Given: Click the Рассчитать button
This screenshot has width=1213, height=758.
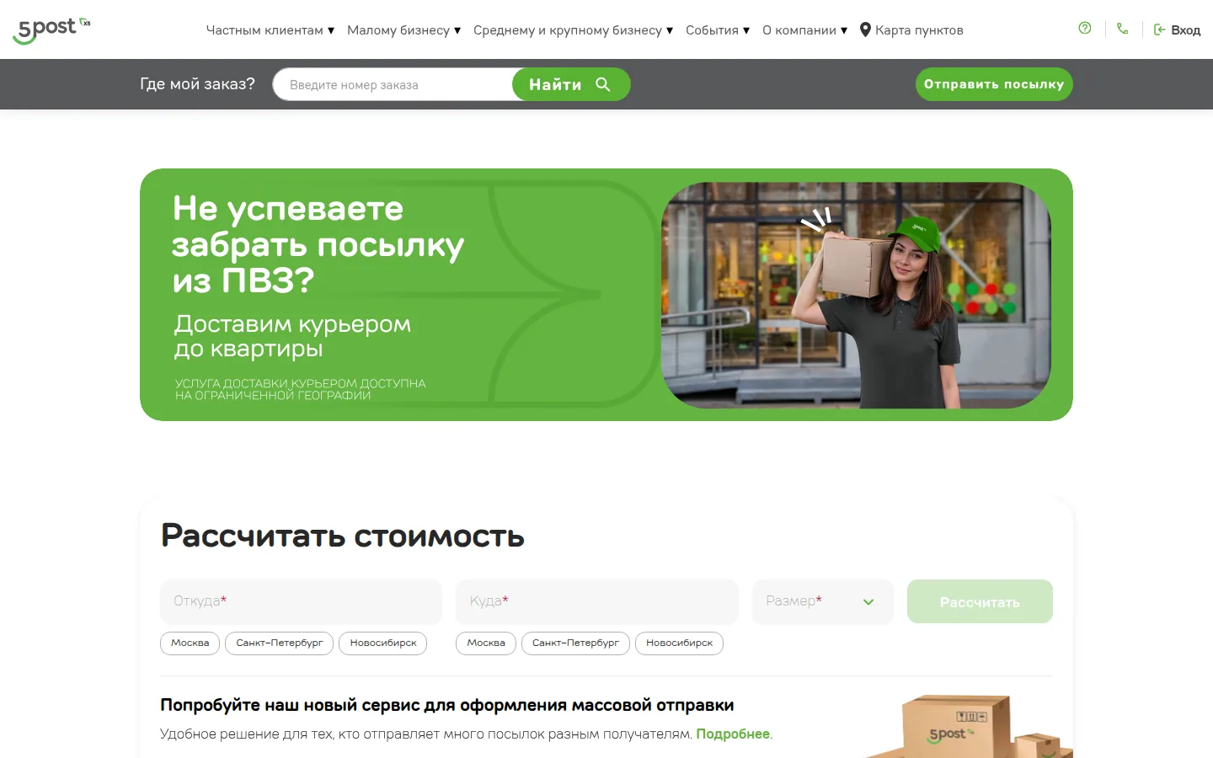Looking at the screenshot, I should (980, 601).
